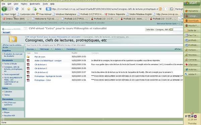Viewport: 201px width, 125px height.
Task: Sort the list by the Modifié column header
Action: coord(74,53)
